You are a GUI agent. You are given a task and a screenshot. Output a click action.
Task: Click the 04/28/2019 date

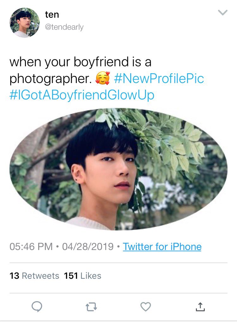tap(88, 247)
